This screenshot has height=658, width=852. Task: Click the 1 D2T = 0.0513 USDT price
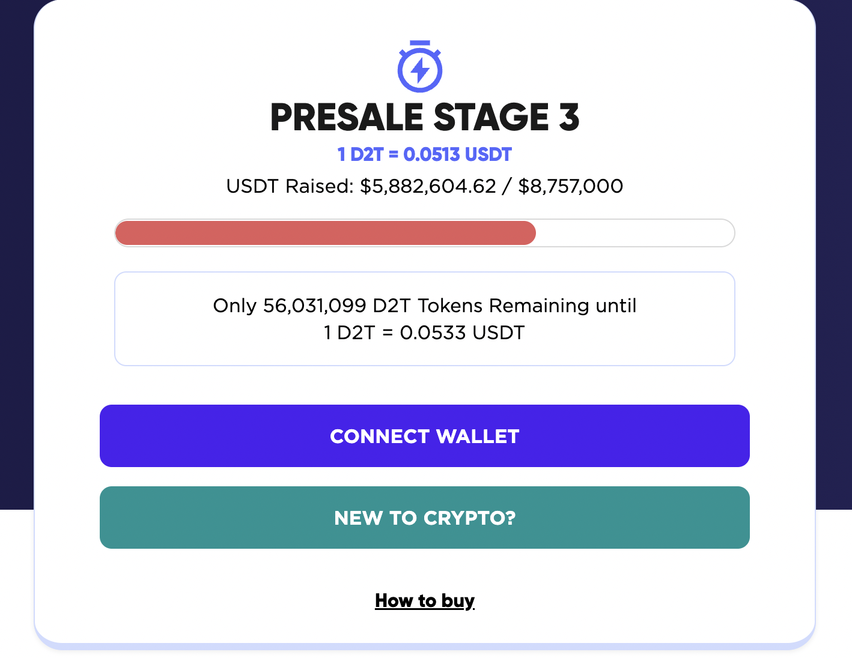pos(425,155)
